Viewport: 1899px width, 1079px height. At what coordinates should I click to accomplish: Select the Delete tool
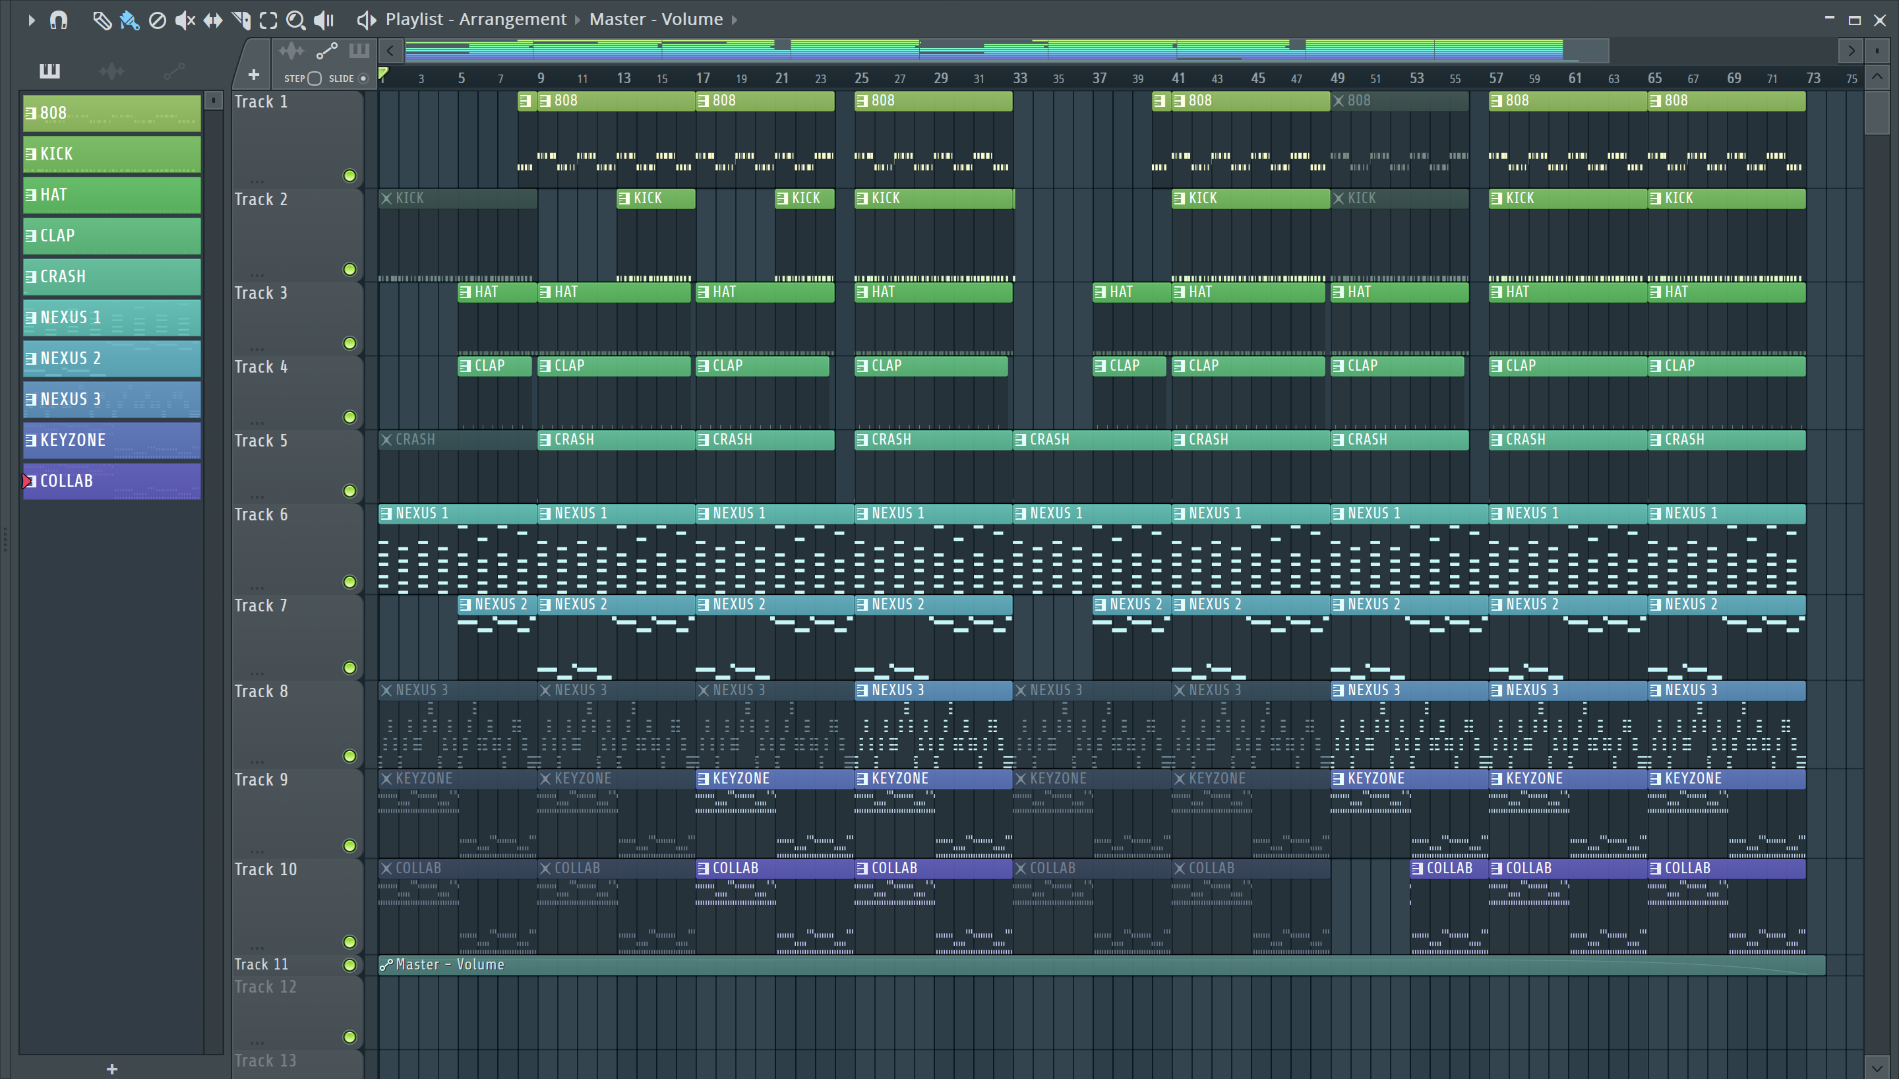coord(157,20)
